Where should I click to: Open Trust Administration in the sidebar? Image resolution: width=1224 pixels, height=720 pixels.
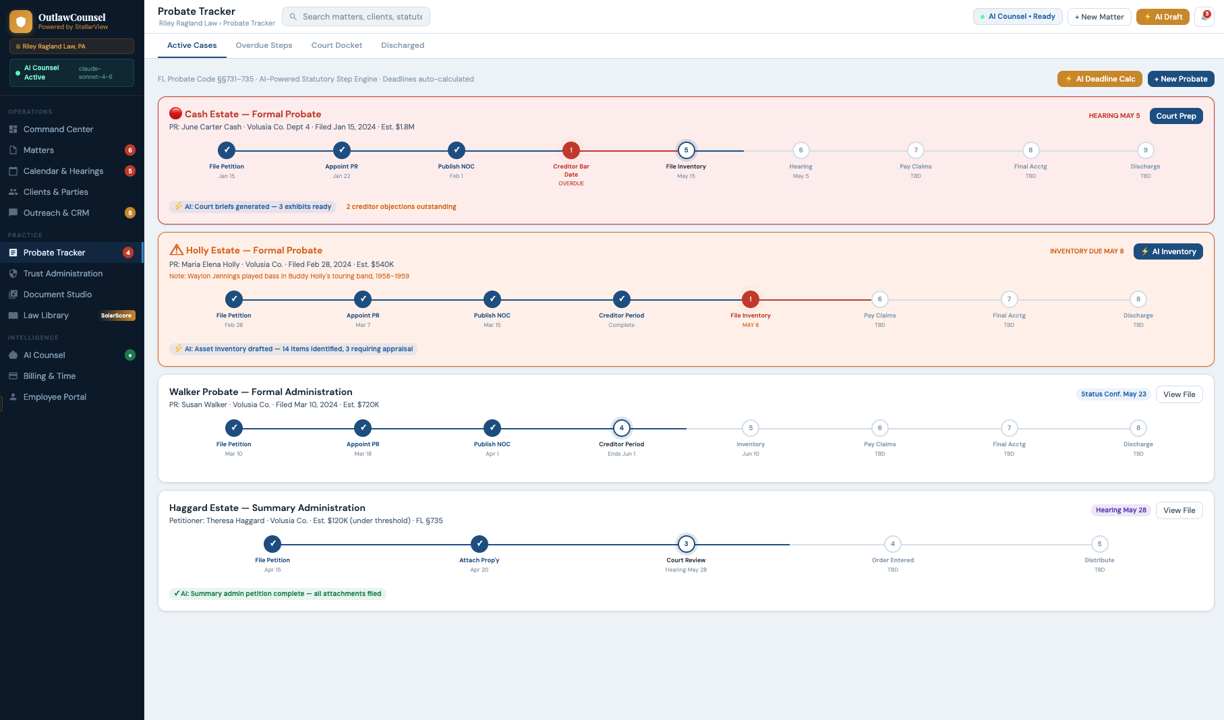click(x=63, y=274)
